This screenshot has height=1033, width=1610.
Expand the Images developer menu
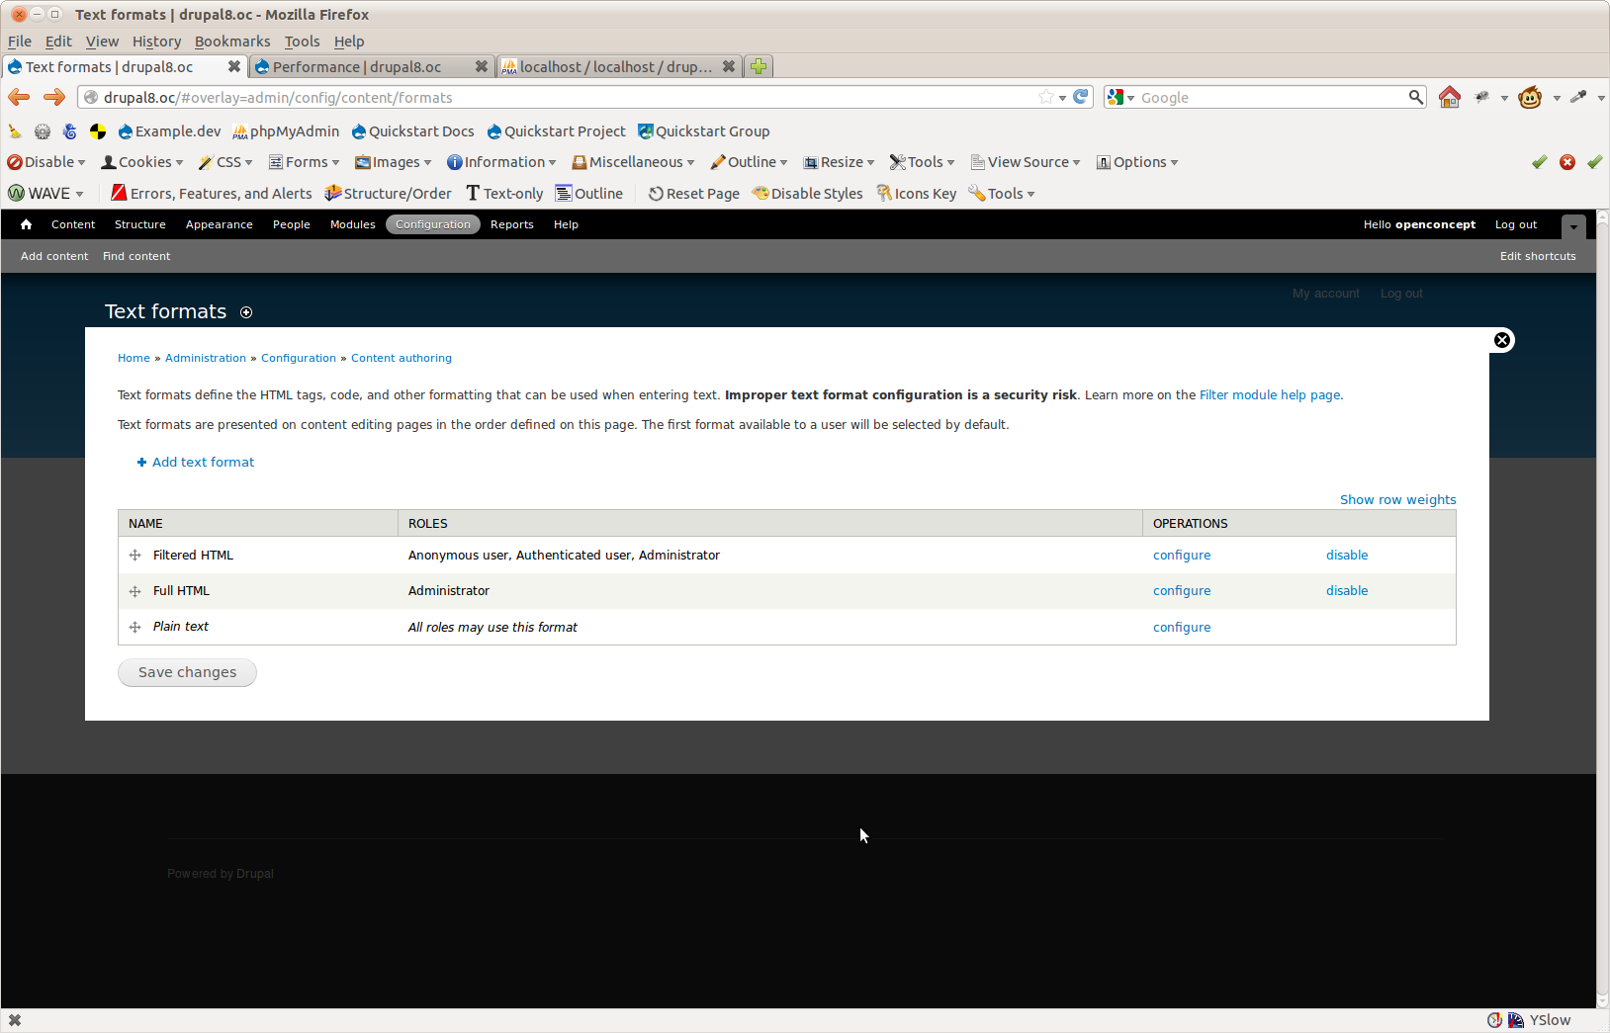(394, 162)
